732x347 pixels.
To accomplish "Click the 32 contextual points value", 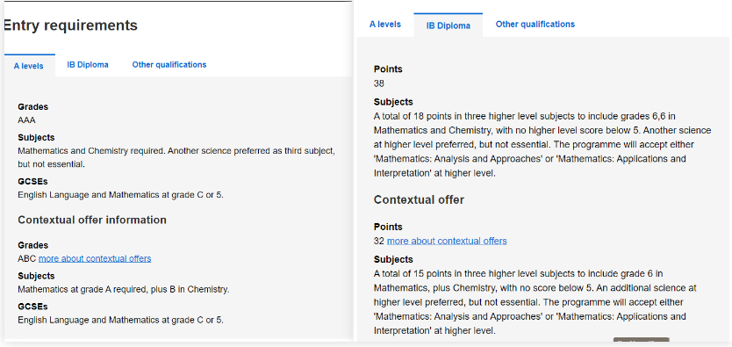I will (x=378, y=241).
